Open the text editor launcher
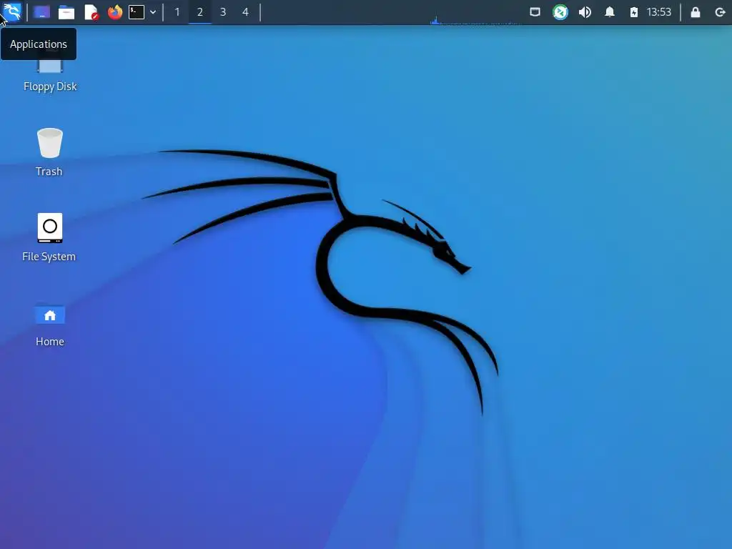732x549 pixels. (x=91, y=12)
